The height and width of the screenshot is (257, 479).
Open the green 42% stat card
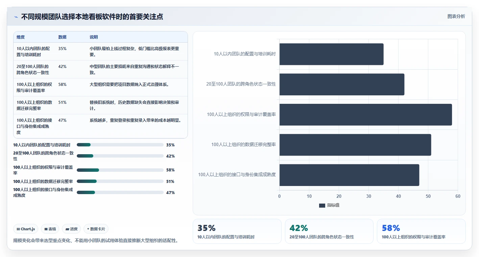329,231
